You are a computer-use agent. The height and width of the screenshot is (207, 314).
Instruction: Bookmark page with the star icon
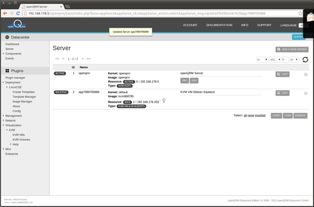point(300,13)
